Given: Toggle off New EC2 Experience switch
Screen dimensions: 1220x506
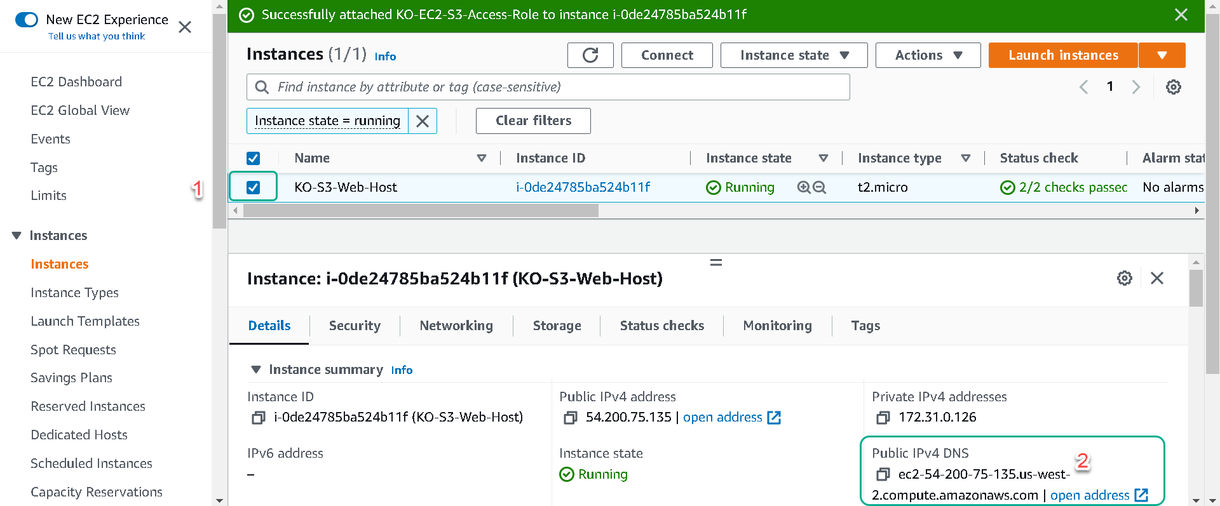Looking at the screenshot, I should point(27,20).
